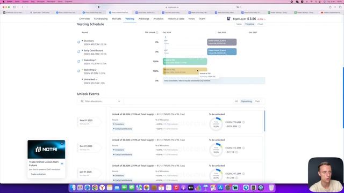This screenshot has height=193, width=344.
Task: Open Launchpad from the Dock
Action: coord(80,188)
